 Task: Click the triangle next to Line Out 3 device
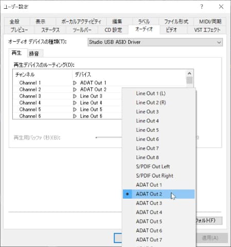75,96
